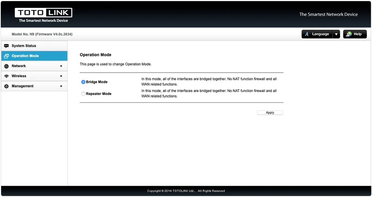Open the Language dropdown arrow

coord(336,34)
